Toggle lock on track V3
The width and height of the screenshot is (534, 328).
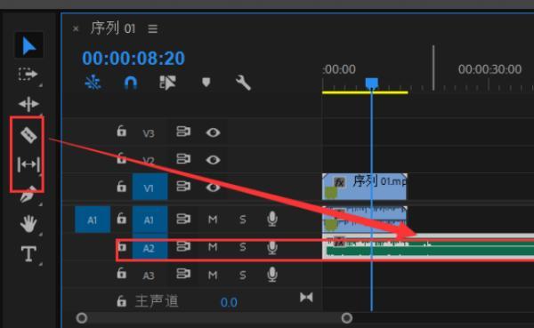[122, 131]
